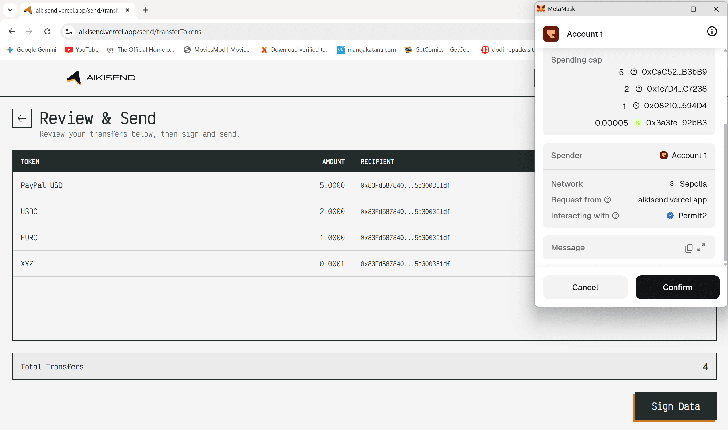Copy the Message contents

point(688,248)
